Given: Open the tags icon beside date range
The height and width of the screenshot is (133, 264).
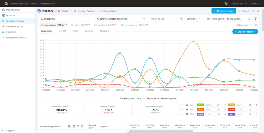Looking at the screenshot, I should (x=249, y=19).
